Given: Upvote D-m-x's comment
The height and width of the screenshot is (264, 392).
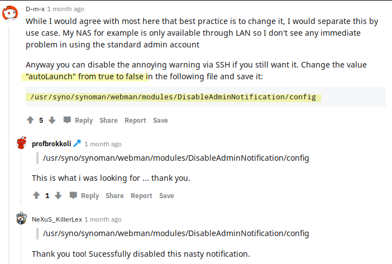Looking at the screenshot, I should click(30, 120).
